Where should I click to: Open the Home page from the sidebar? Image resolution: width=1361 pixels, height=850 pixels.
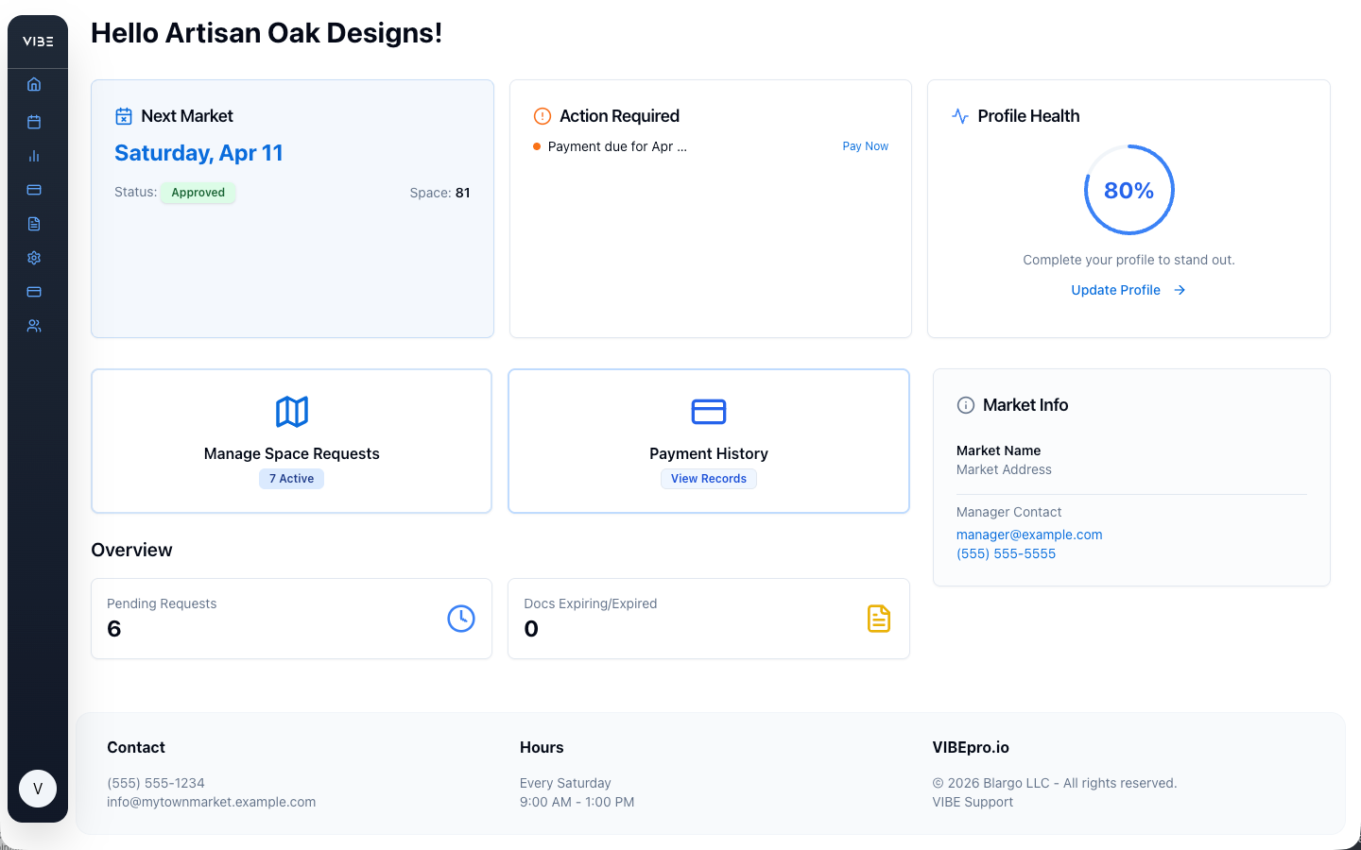[34, 84]
